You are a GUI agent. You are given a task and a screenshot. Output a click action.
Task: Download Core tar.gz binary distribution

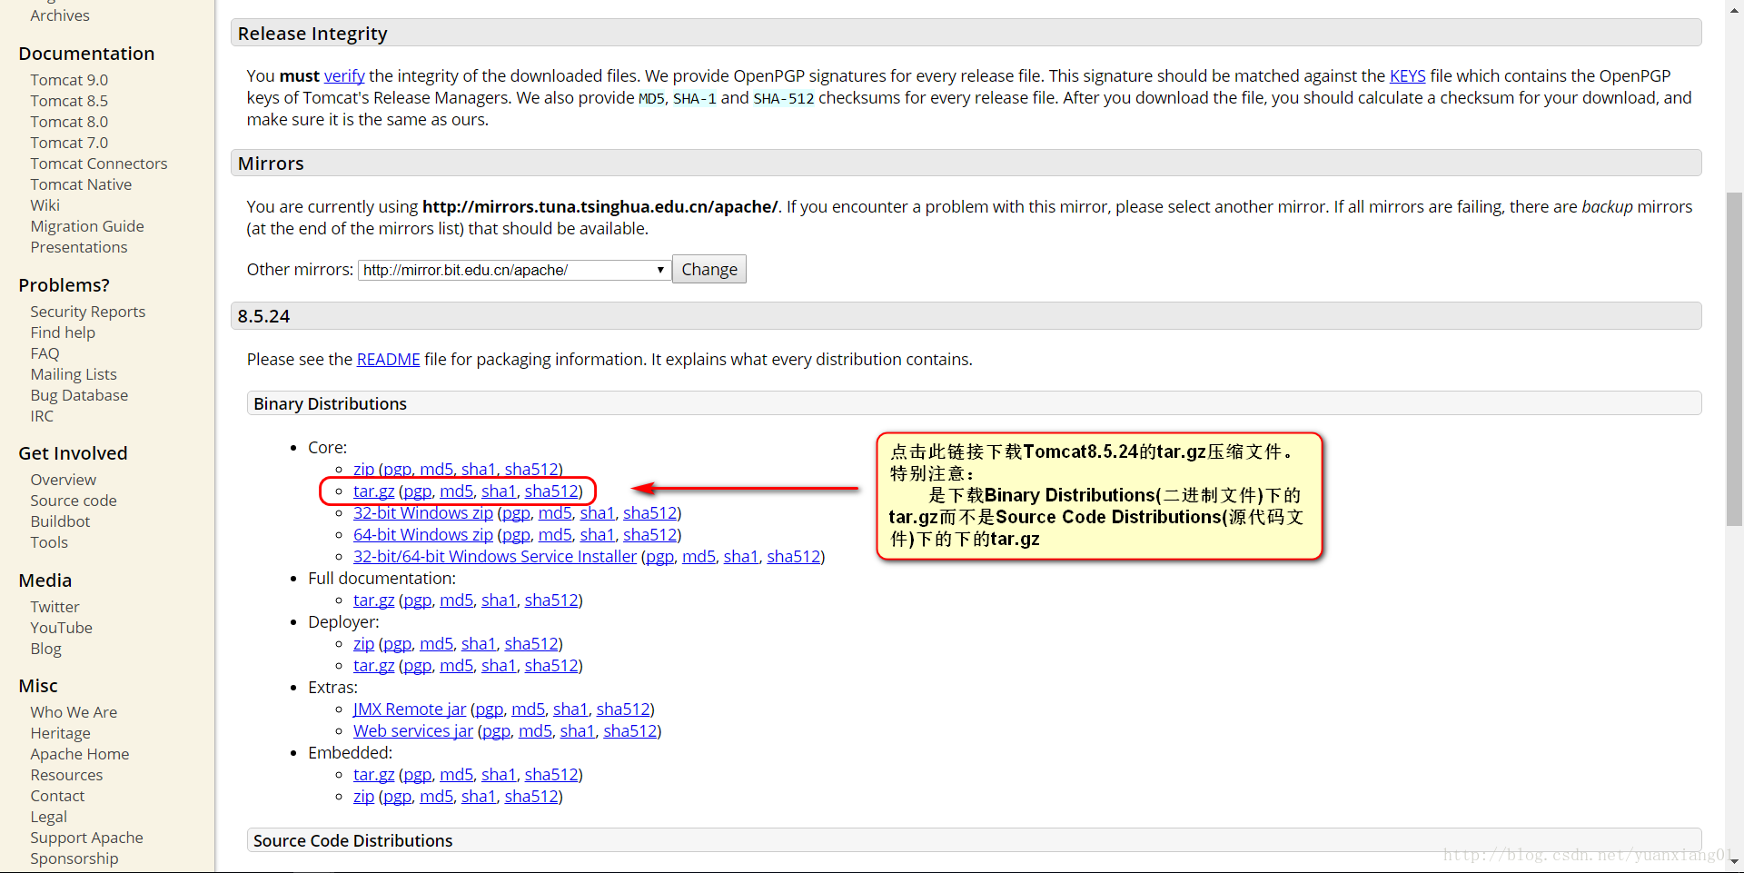point(373,491)
